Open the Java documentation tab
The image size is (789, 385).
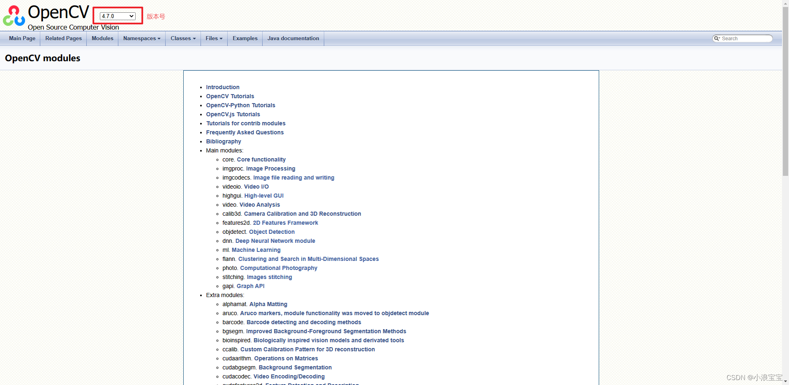(x=293, y=39)
